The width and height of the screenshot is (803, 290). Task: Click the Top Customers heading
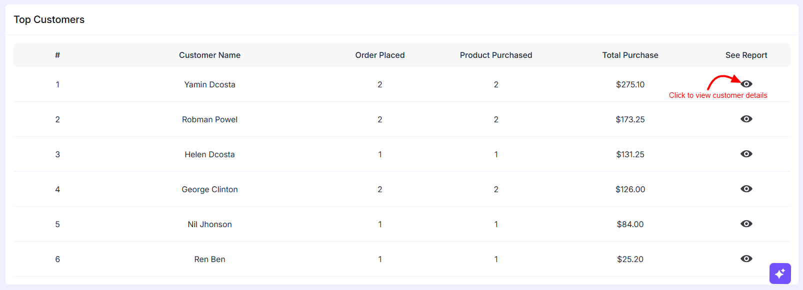[x=49, y=19]
